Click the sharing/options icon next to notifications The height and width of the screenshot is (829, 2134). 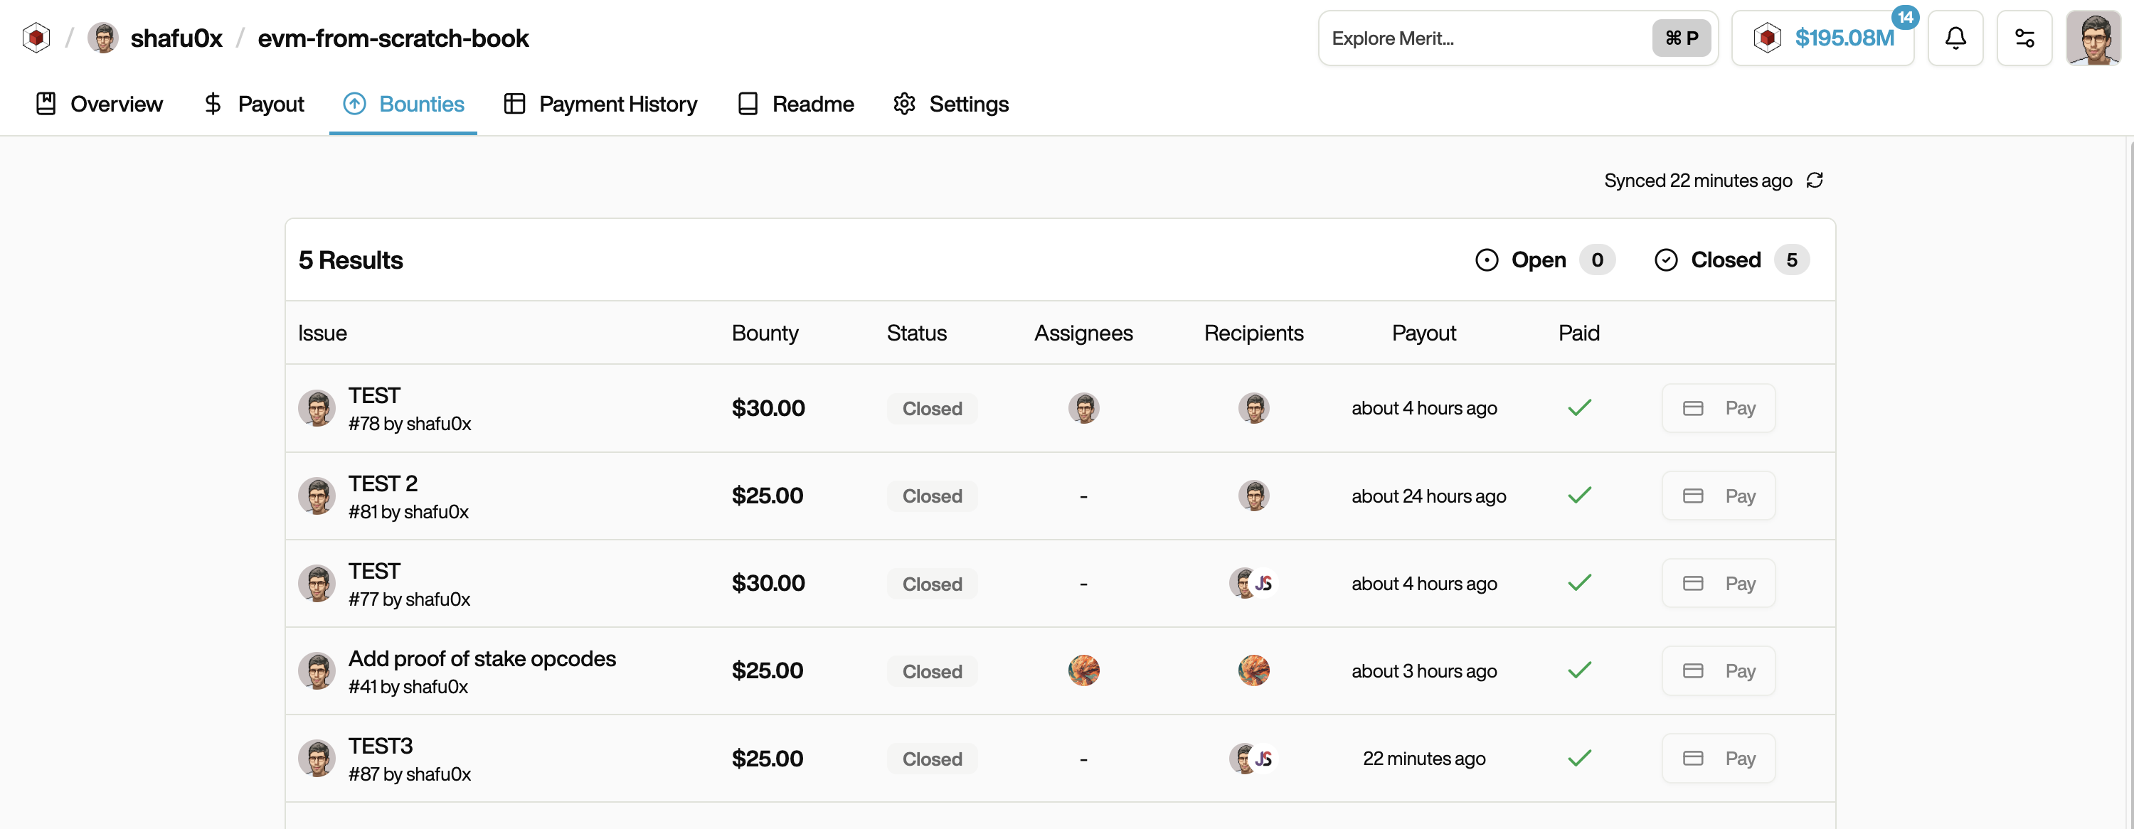tap(2024, 37)
